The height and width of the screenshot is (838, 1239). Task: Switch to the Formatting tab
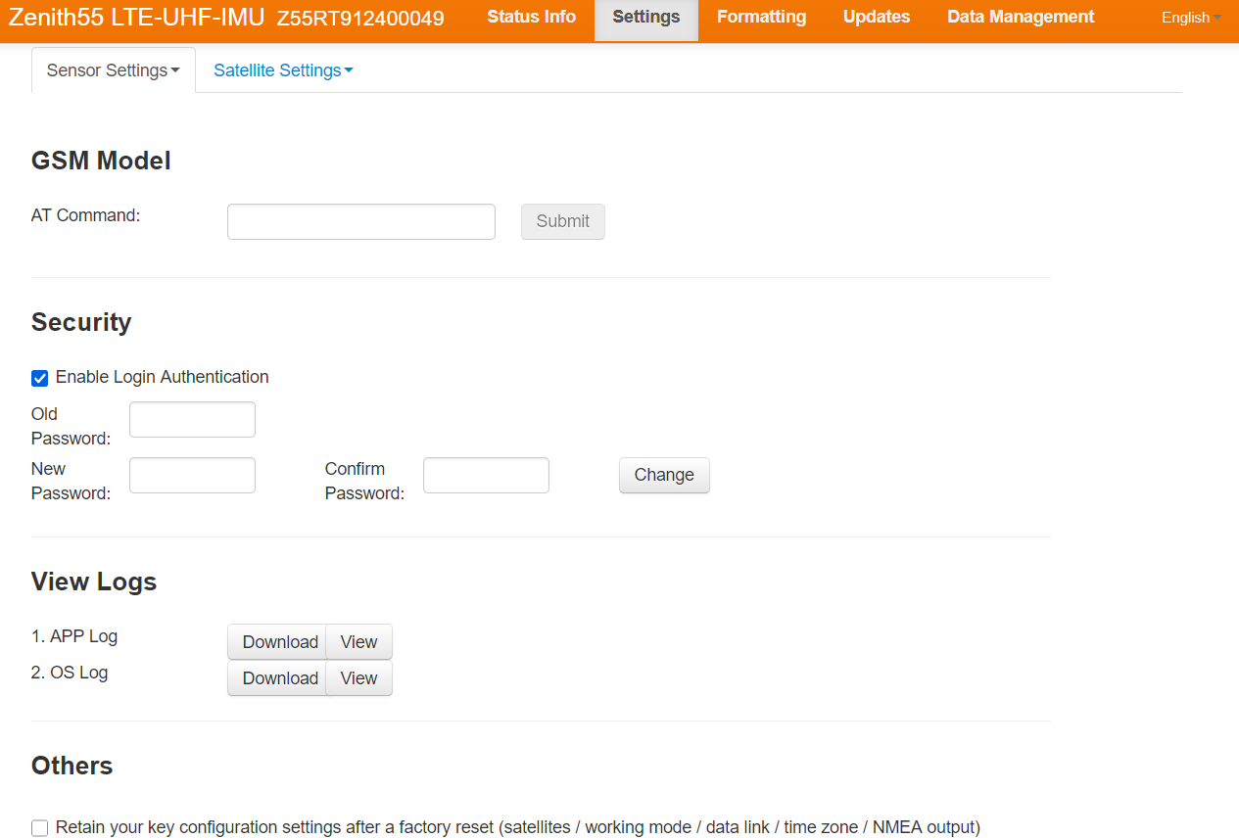[761, 18]
